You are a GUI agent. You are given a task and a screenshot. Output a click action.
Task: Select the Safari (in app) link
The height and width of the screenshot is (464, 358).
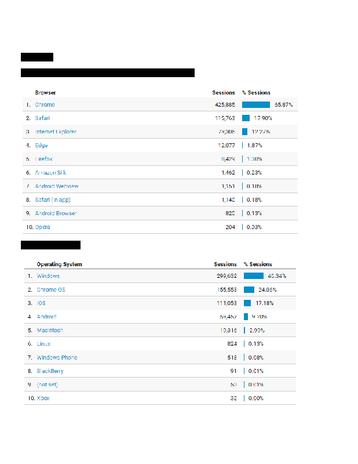coord(53,200)
